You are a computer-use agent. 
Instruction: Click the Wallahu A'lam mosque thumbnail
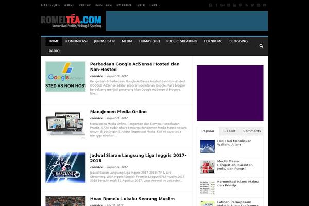click(208, 146)
